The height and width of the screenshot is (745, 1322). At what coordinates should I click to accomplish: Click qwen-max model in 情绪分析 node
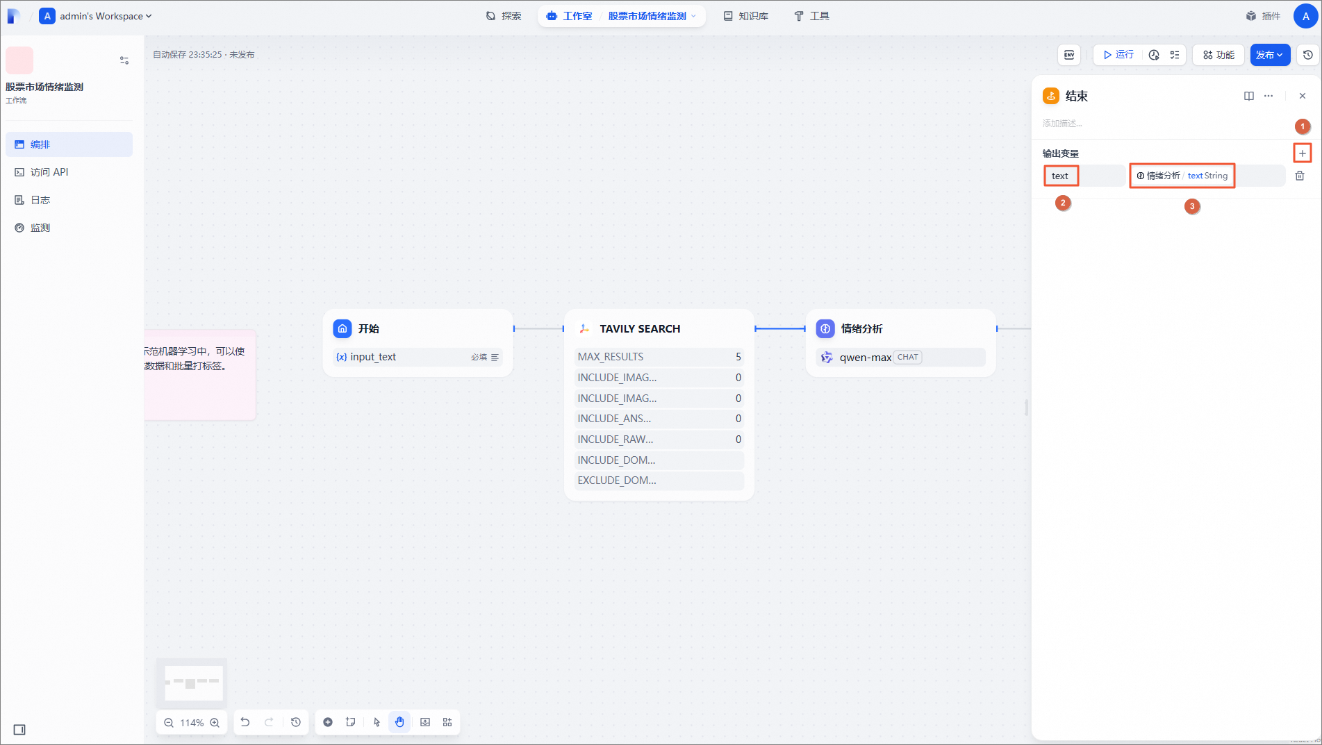coord(900,358)
